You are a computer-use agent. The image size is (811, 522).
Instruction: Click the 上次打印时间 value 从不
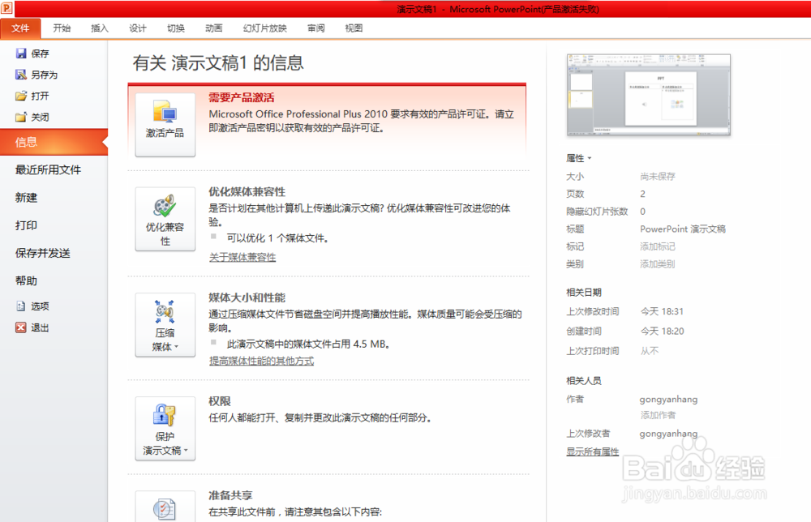tap(649, 350)
